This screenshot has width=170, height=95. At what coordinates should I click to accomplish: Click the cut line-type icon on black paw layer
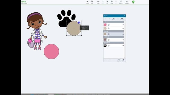[109, 46]
